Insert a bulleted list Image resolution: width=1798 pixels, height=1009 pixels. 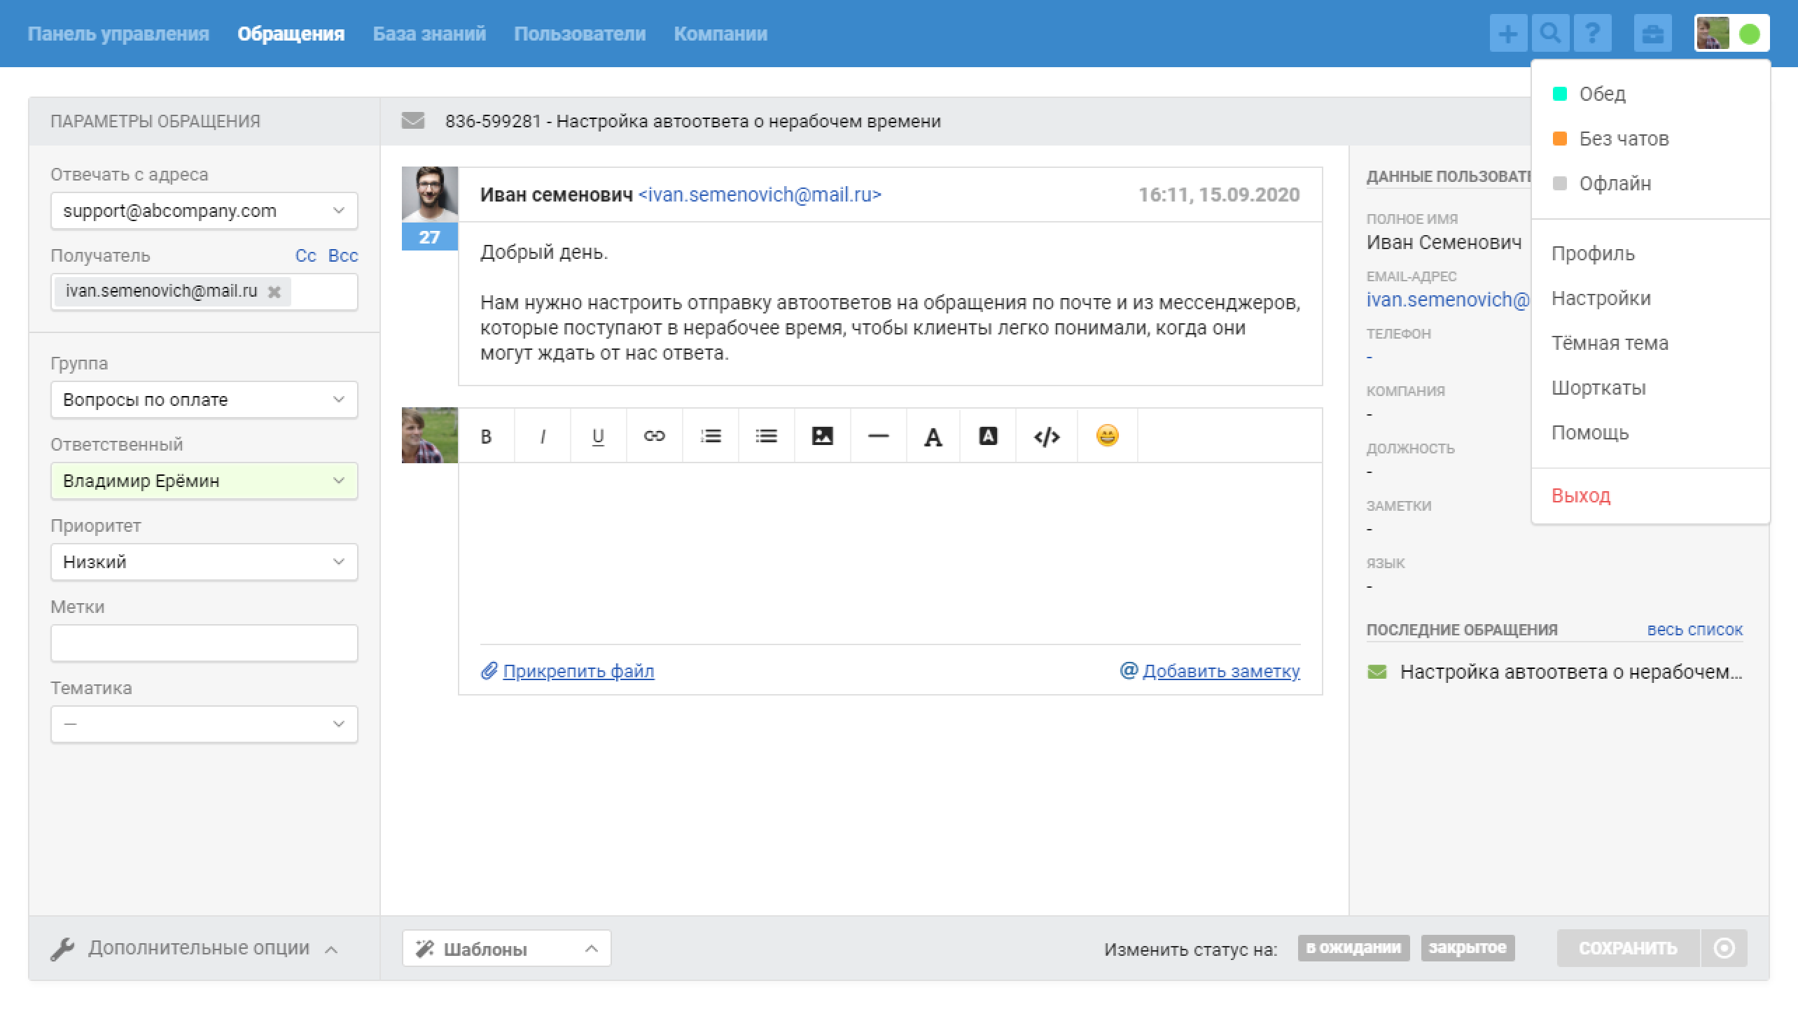point(766,436)
